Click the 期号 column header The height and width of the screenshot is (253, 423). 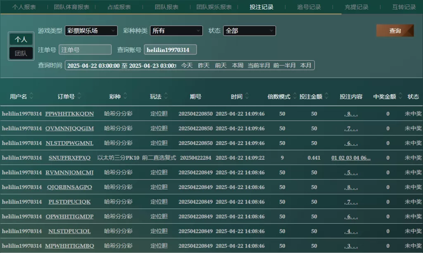(195, 97)
